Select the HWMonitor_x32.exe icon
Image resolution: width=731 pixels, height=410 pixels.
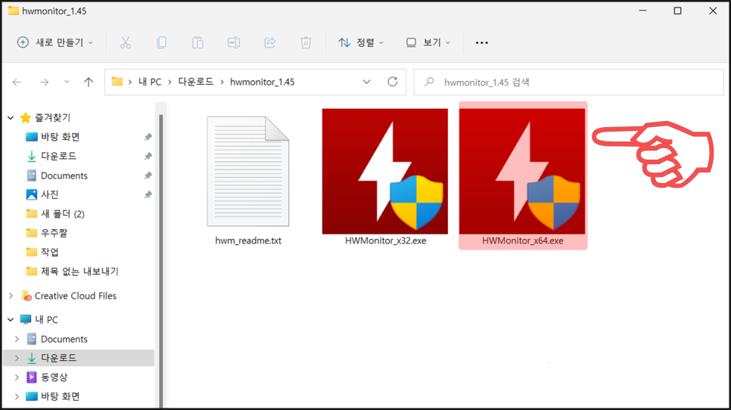(385, 172)
